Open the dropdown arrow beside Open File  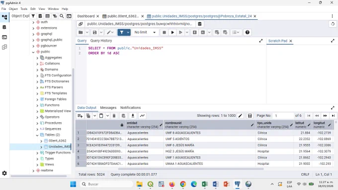click(87, 32)
